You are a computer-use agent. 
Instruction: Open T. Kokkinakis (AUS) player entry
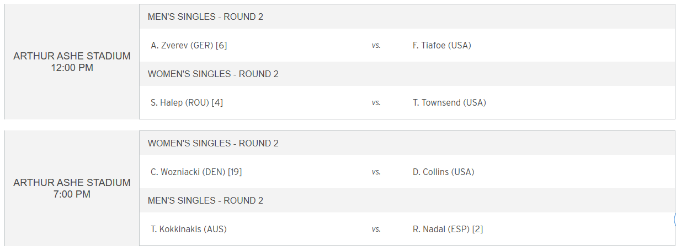point(188,229)
